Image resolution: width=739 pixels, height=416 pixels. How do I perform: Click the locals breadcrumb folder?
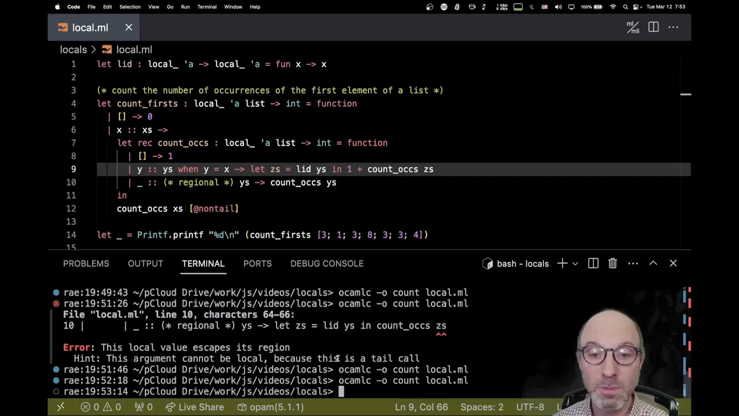73,49
